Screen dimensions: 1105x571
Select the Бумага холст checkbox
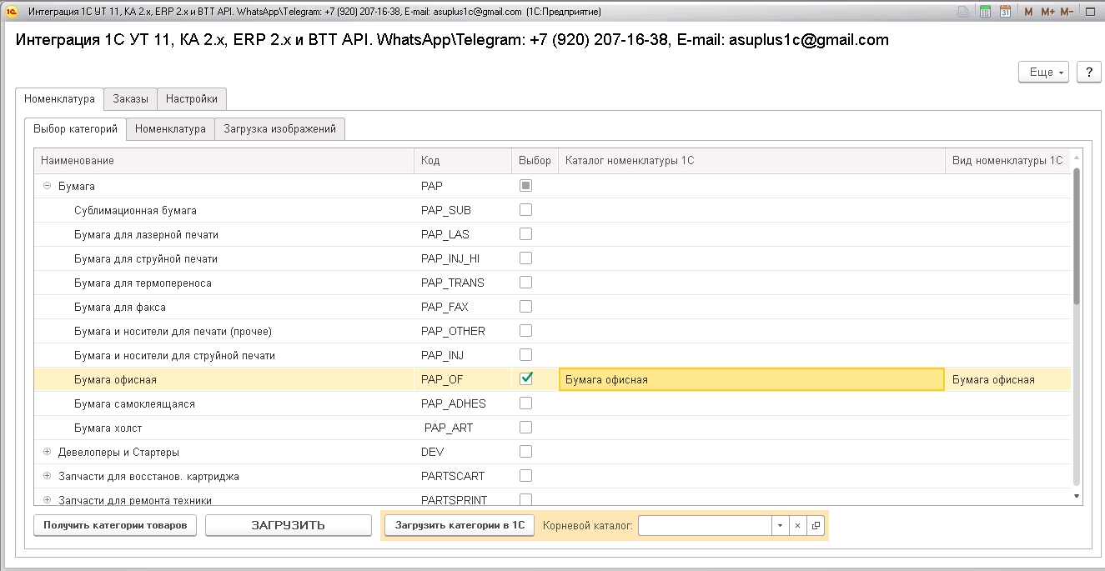click(525, 428)
